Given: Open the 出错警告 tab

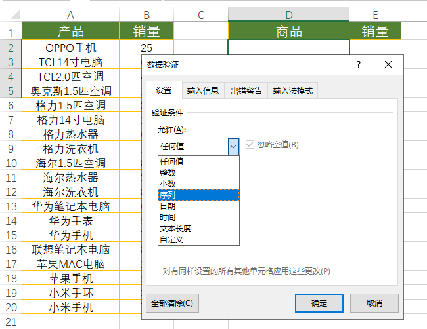Looking at the screenshot, I should [246, 90].
